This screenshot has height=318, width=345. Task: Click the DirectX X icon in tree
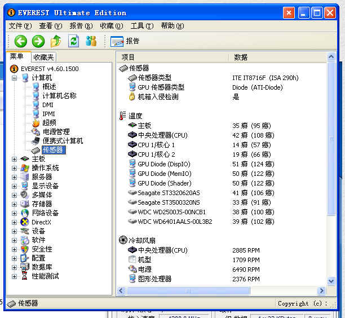point(25,222)
